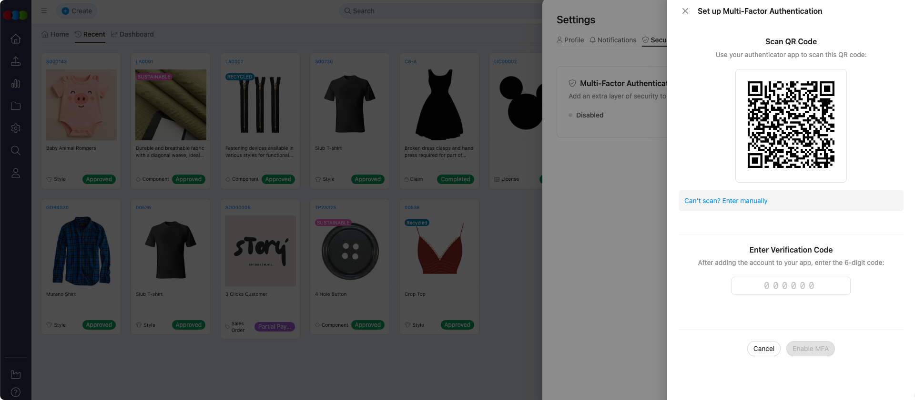Click 'Can't scan? Enter manually' link
Viewport: 915px width, 400px height.
coord(726,201)
